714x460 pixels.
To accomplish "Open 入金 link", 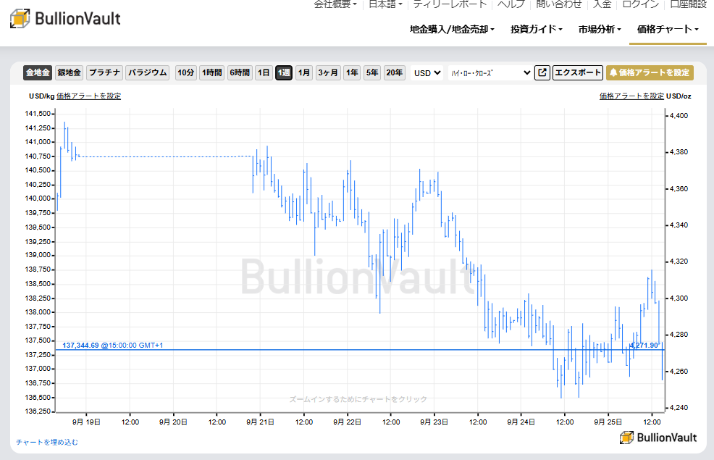I will click(x=602, y=4).
